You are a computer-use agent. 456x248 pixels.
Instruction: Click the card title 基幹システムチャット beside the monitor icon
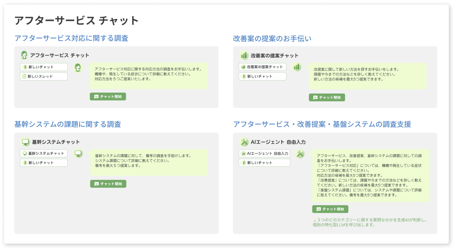(x=56, y=142)
